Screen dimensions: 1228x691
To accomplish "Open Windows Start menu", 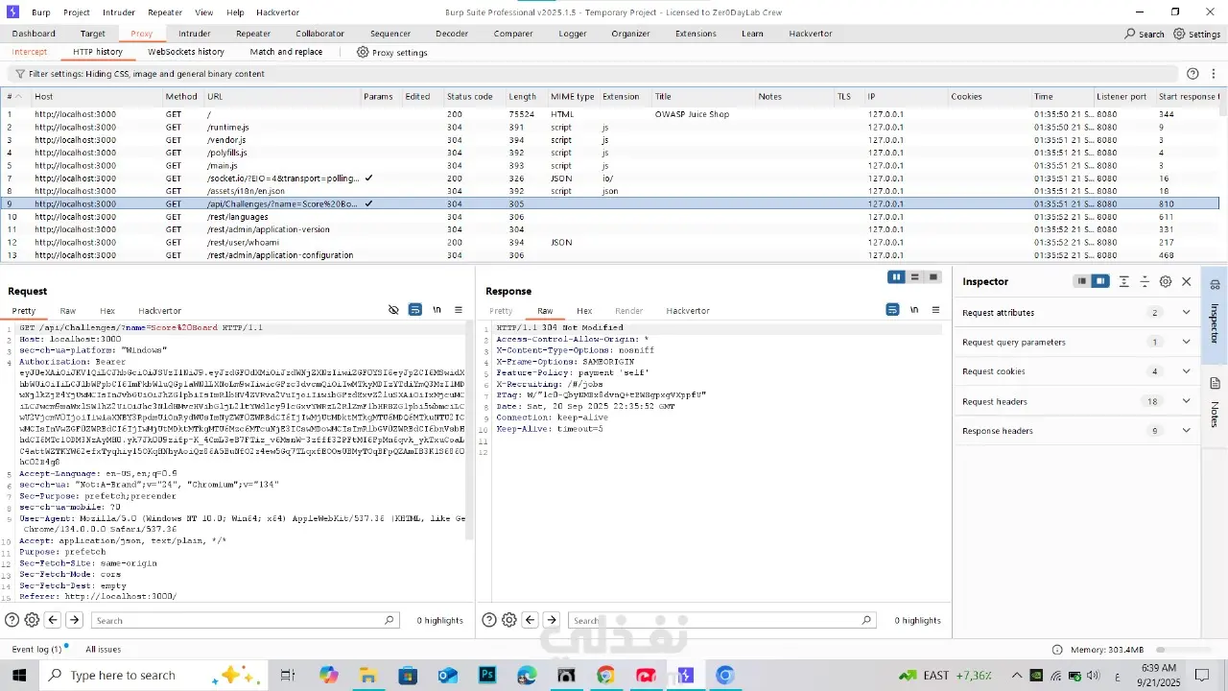I will (x=21, y=675).
